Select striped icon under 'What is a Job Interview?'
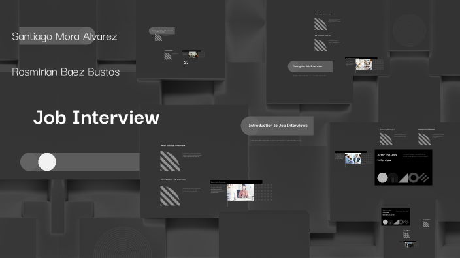The width and height of the screenshot is (460, 258). (x=170, y=160)
